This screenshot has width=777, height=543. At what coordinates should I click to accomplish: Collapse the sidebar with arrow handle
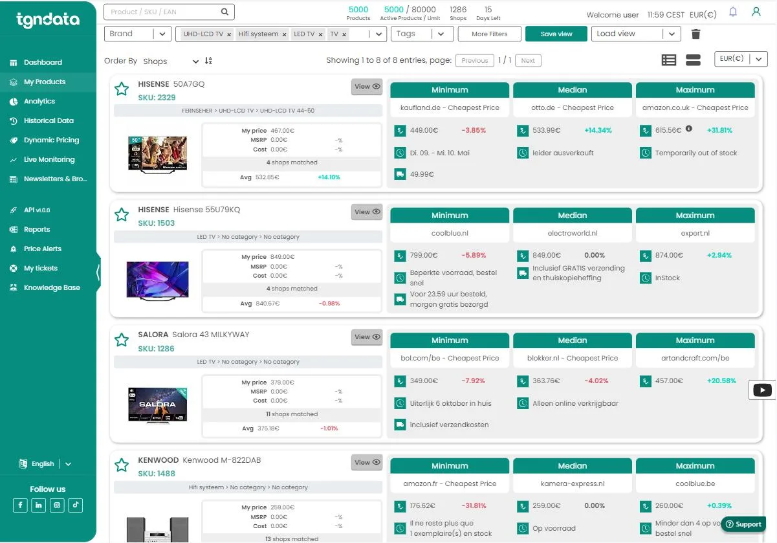(98, 272)
